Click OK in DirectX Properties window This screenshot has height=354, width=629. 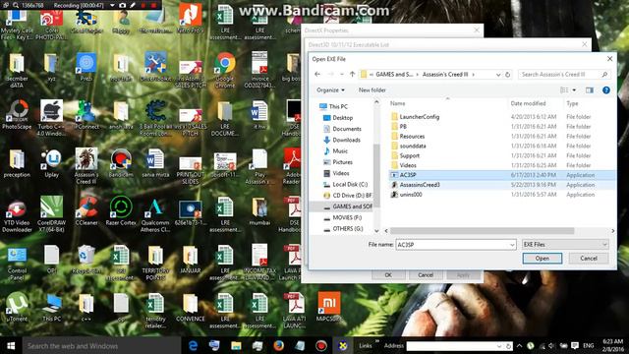point(388,275)
